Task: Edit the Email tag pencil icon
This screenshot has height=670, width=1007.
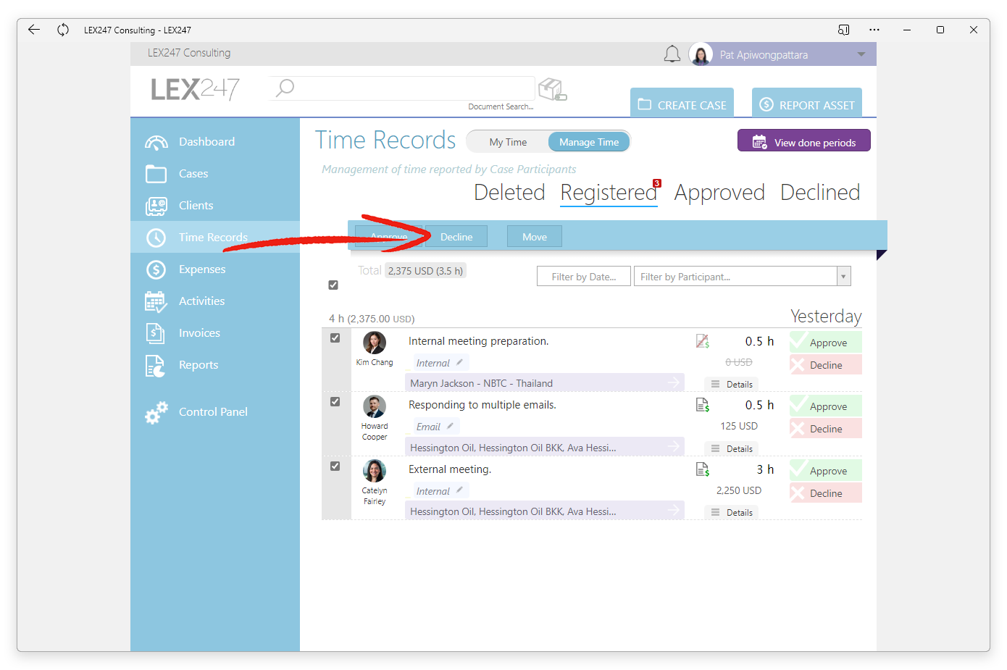Action: pos(450,426)
